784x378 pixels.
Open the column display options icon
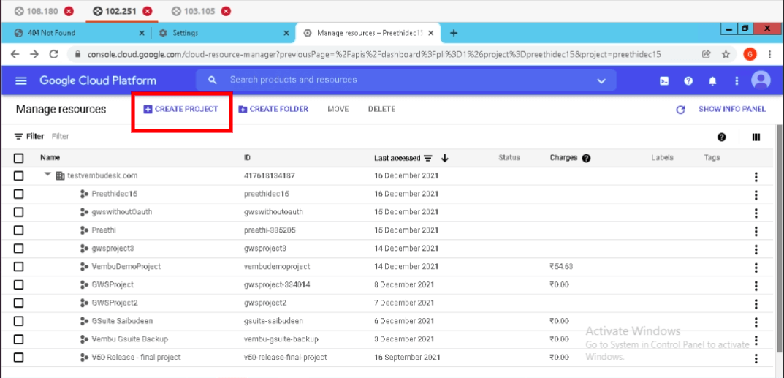[x=756, y=137]
